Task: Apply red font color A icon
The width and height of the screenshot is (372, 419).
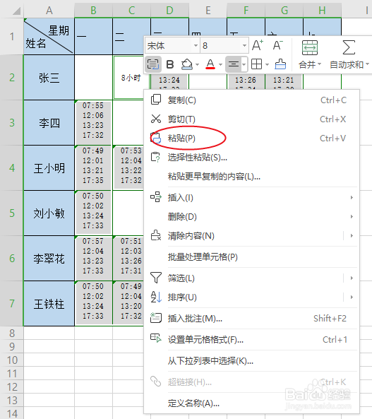Action: [x=210, y=64]
